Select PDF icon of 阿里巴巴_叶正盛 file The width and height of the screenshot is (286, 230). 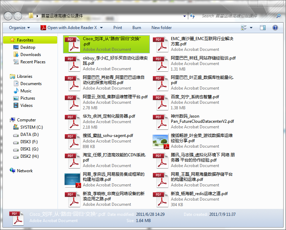[x=161, y=83]
